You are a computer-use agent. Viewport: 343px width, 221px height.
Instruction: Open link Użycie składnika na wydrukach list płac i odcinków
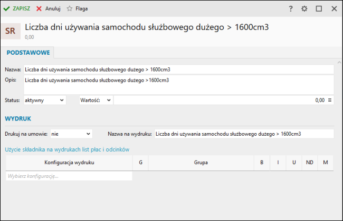pos(67,149)
